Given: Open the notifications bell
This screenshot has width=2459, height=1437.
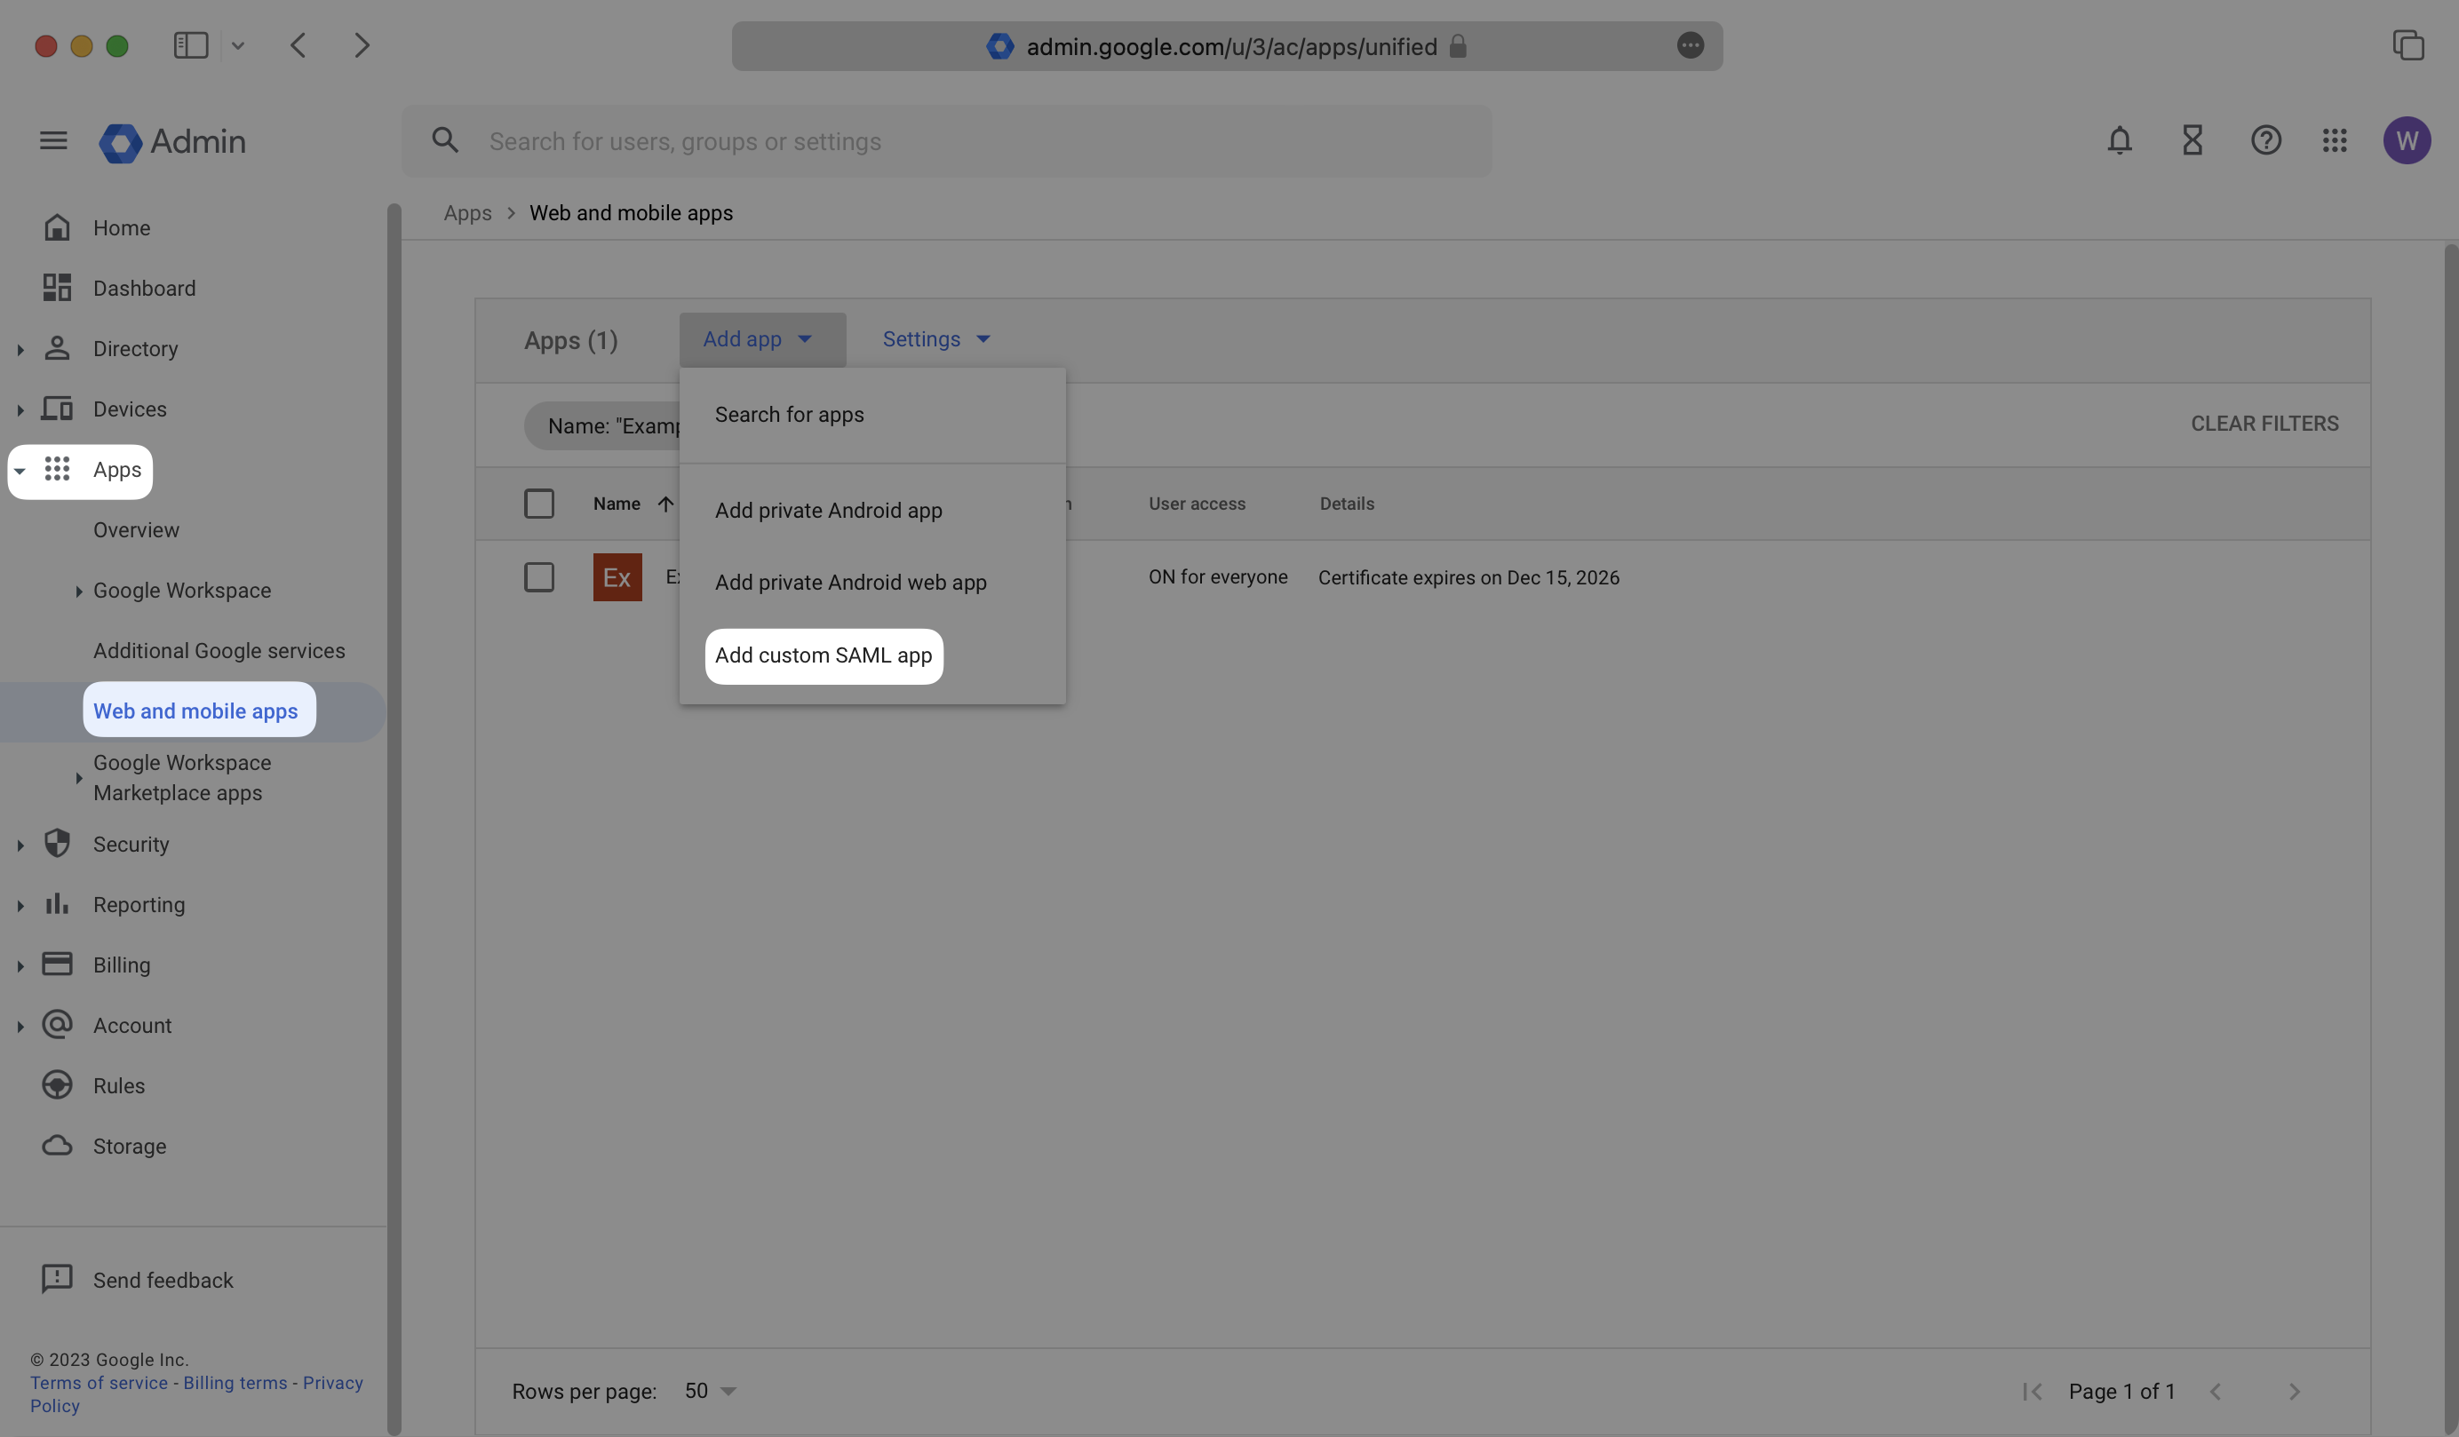Looking at the screenshot, I should point(2119,140).
